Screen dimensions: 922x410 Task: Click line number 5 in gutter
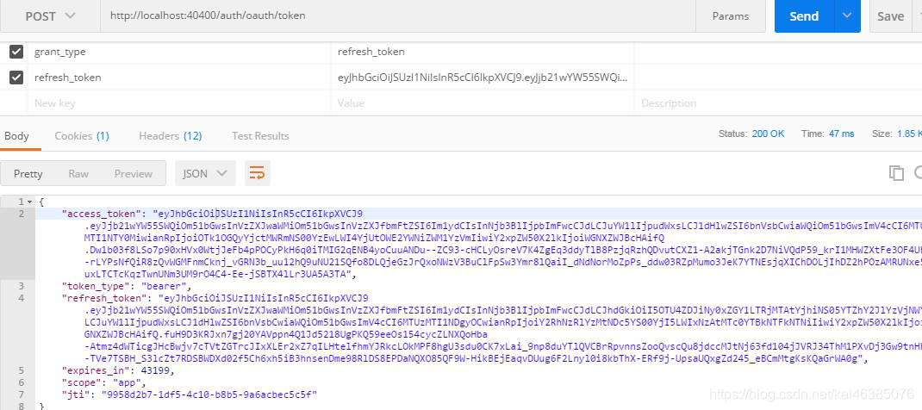(x=22, y=370)
